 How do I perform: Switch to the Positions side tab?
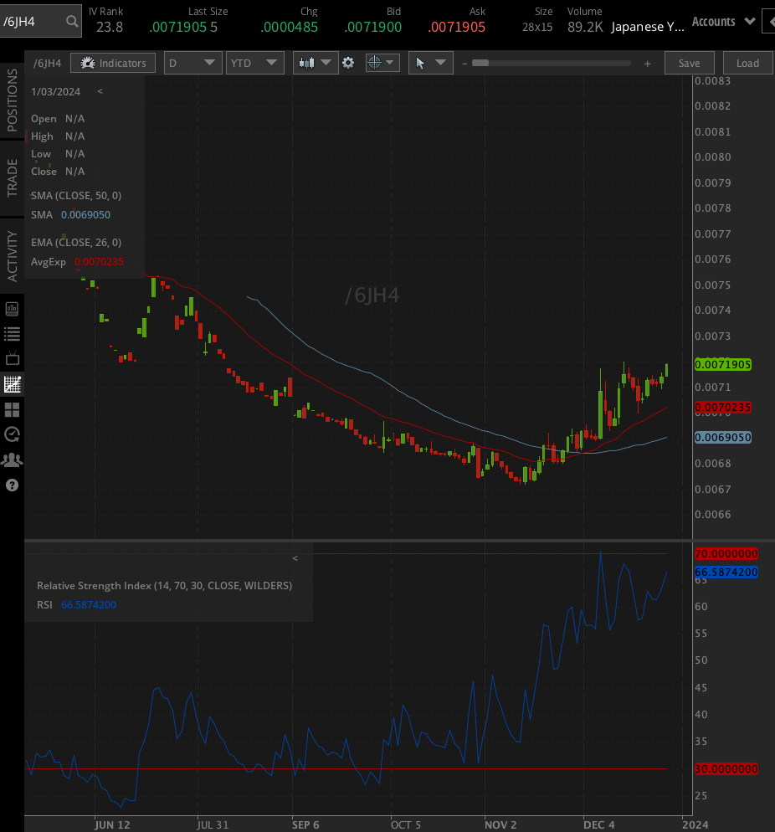point(13,100)
